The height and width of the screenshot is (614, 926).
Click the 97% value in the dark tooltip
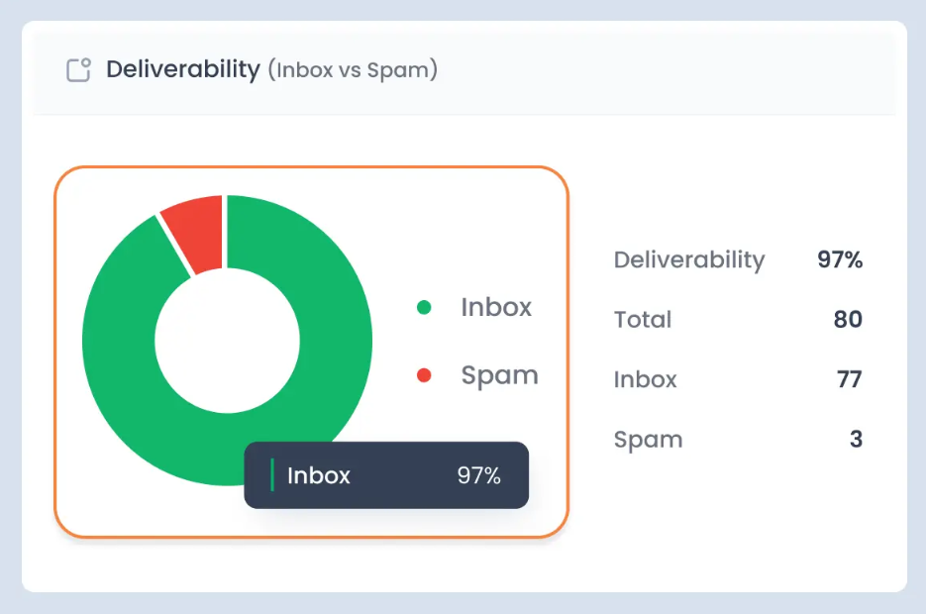[478, 475]
